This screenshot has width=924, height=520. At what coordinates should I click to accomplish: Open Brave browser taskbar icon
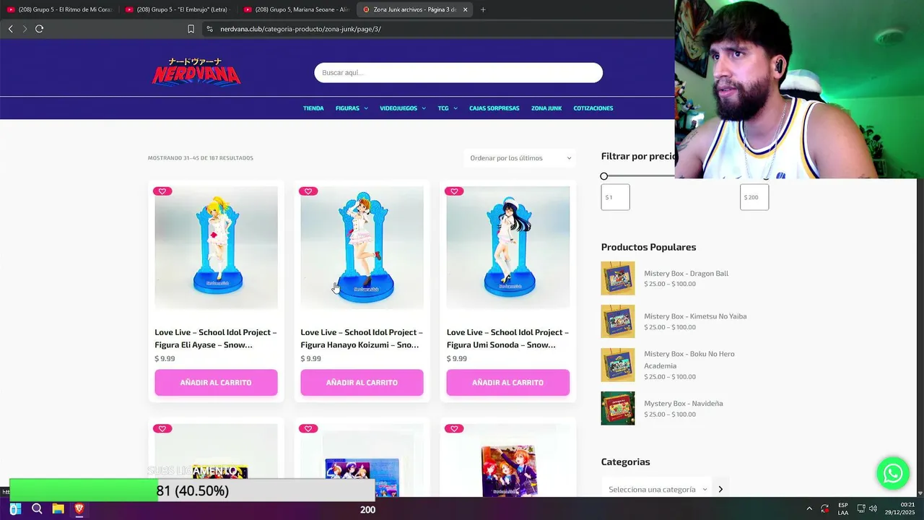[x=79, y=509]
